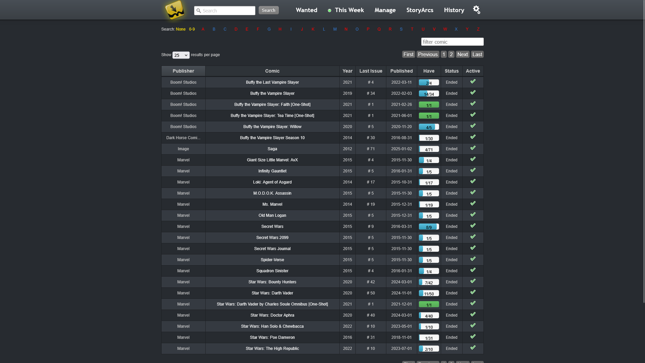Sort table by Comic column header
The image size is (645, 363).
click(x=272, y=71)
